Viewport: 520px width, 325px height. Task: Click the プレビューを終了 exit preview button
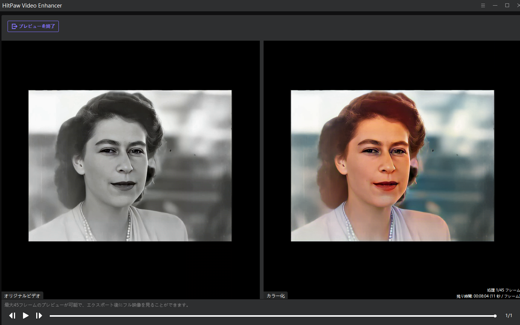tap(33, 26)
